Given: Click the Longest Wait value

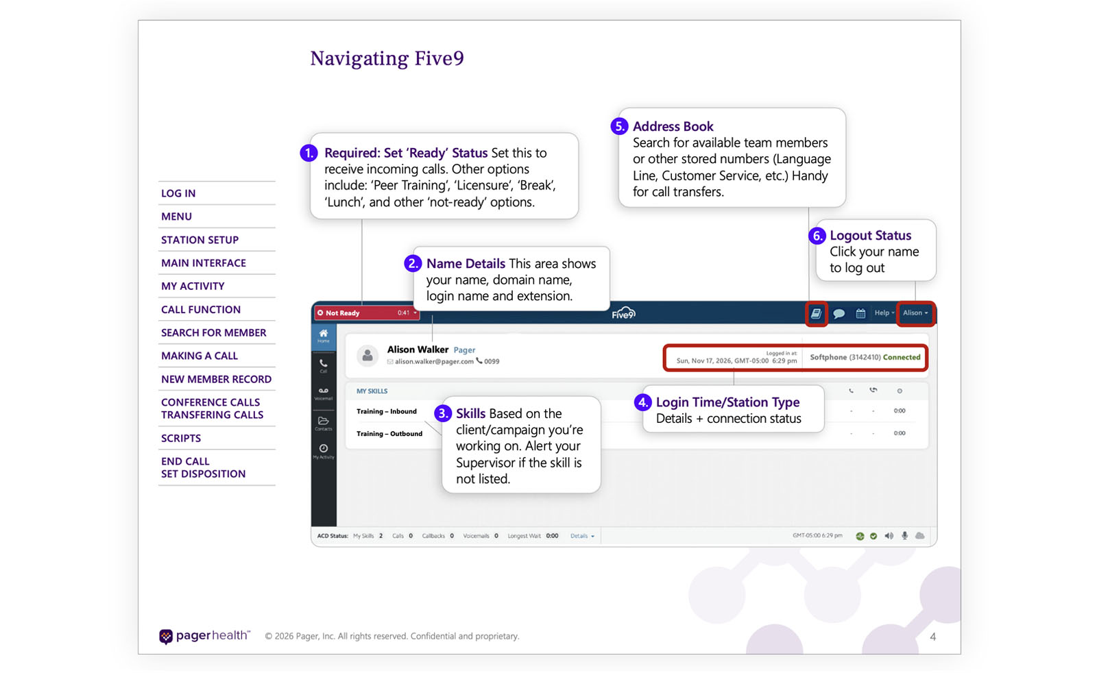Looking at the screenshot, I should [552, 536].
